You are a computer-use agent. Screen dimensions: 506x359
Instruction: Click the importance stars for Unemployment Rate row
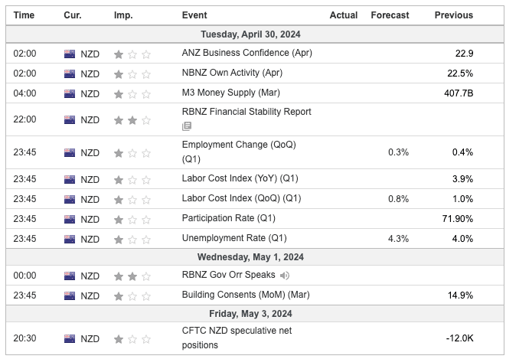click(132, 238)
